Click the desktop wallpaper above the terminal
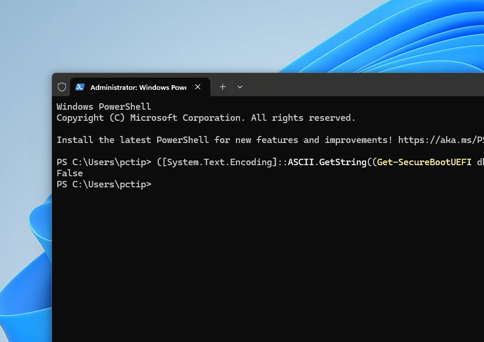484x342 pixels. pyautogui.click(x=175, y=35)
